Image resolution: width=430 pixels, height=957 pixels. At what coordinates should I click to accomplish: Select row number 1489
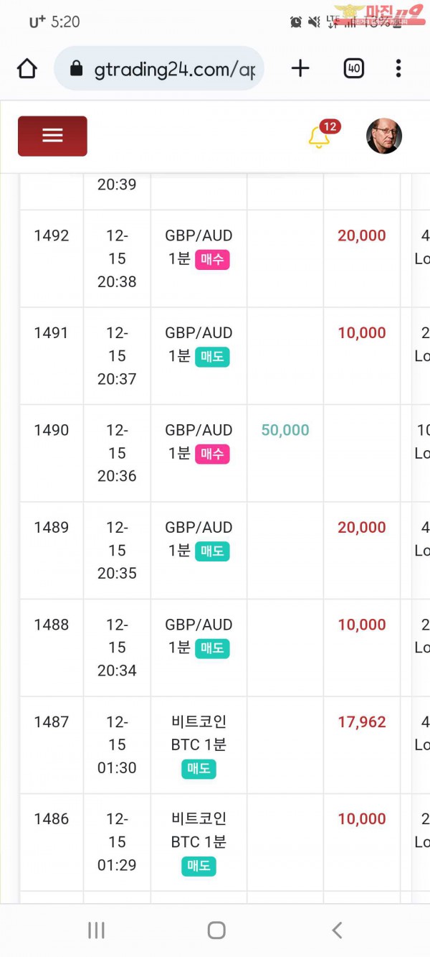(x=52, y=528)
